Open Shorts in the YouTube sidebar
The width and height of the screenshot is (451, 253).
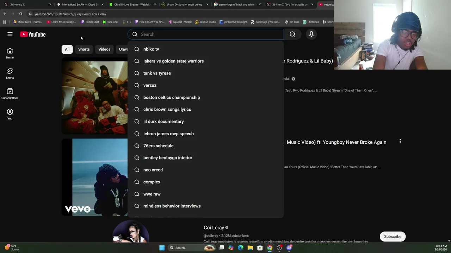point(10,73)
